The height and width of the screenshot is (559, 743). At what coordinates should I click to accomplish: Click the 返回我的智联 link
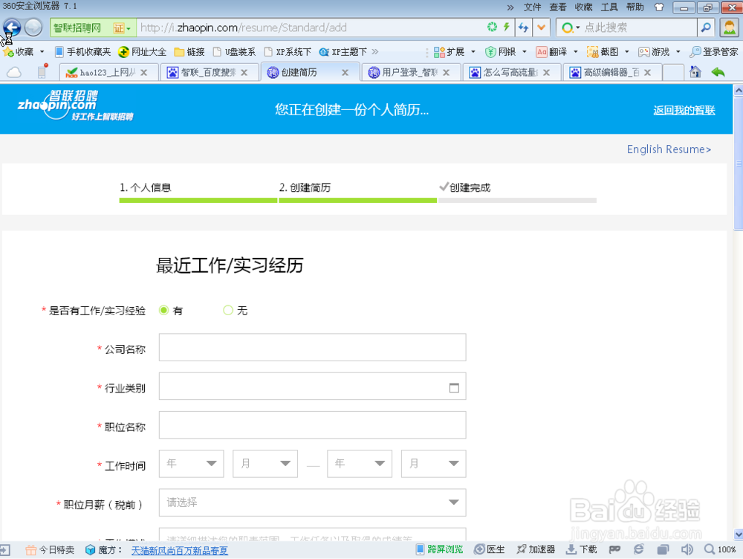684,109
